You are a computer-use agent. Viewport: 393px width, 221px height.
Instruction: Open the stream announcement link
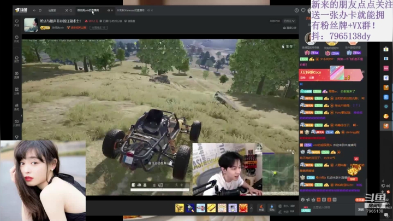click(x=289, y=28)
